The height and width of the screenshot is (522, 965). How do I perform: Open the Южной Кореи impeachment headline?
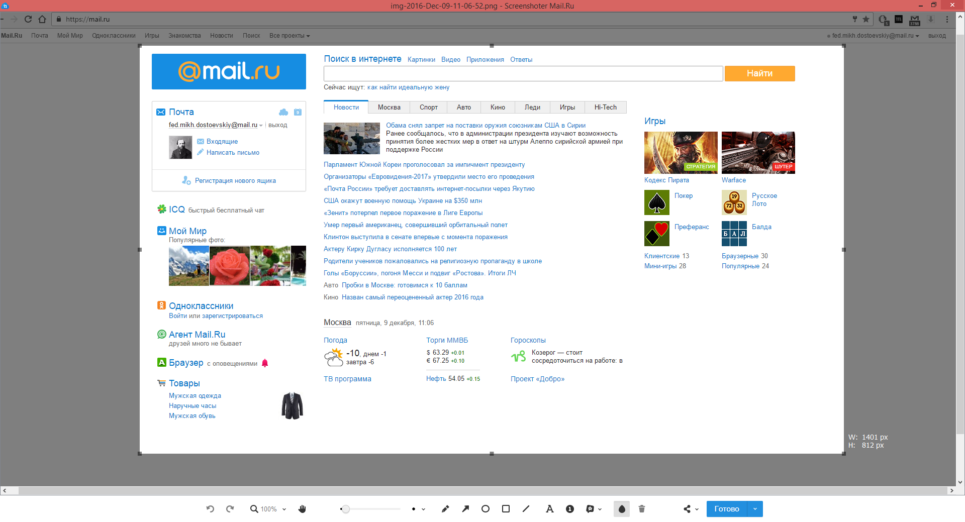424,165
